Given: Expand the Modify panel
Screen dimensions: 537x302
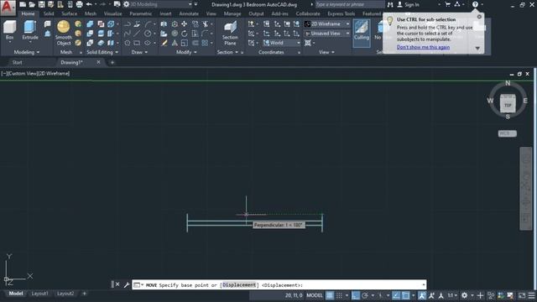Looking at the screenshot, I should (x=186, y=52).
